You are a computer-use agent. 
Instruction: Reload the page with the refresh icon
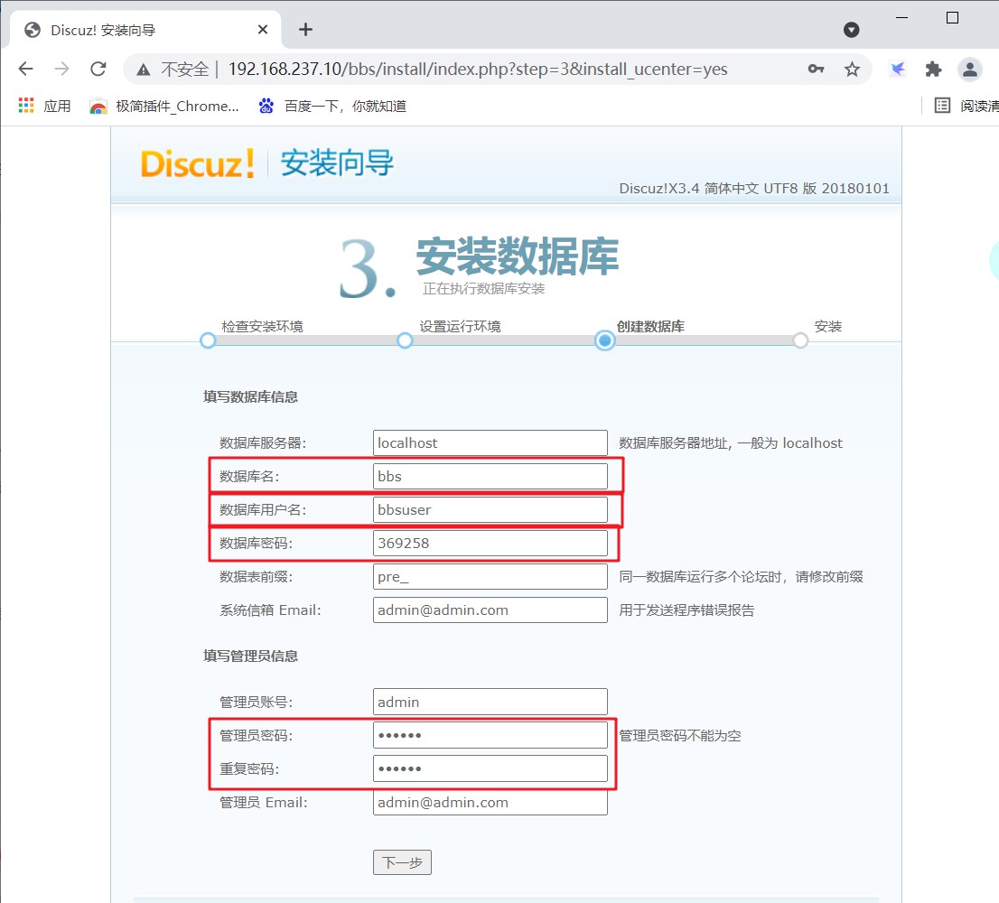pyautogui.click(x=98, y=69)
